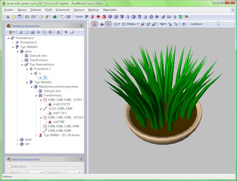Click the blue Z axis rotation icon

154,24
